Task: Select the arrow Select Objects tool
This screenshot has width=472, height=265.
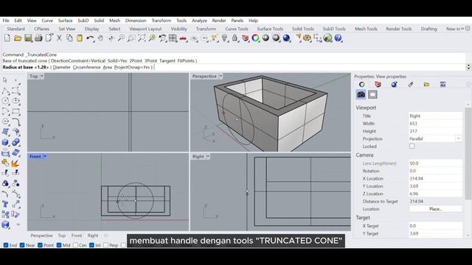Action: (5, 80)
